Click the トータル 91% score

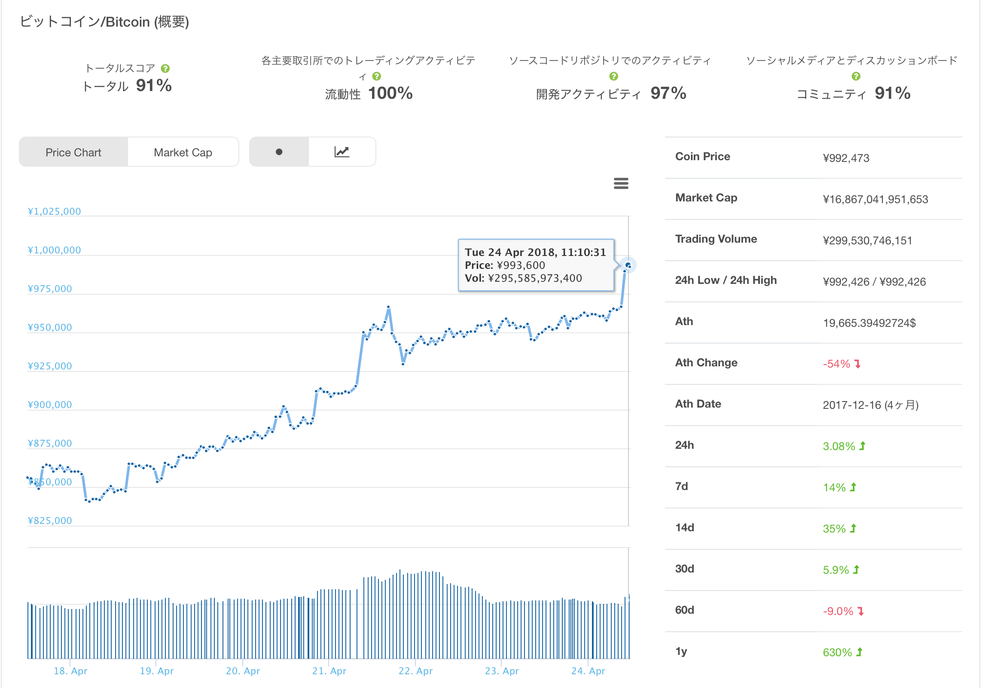click(127, 86)
